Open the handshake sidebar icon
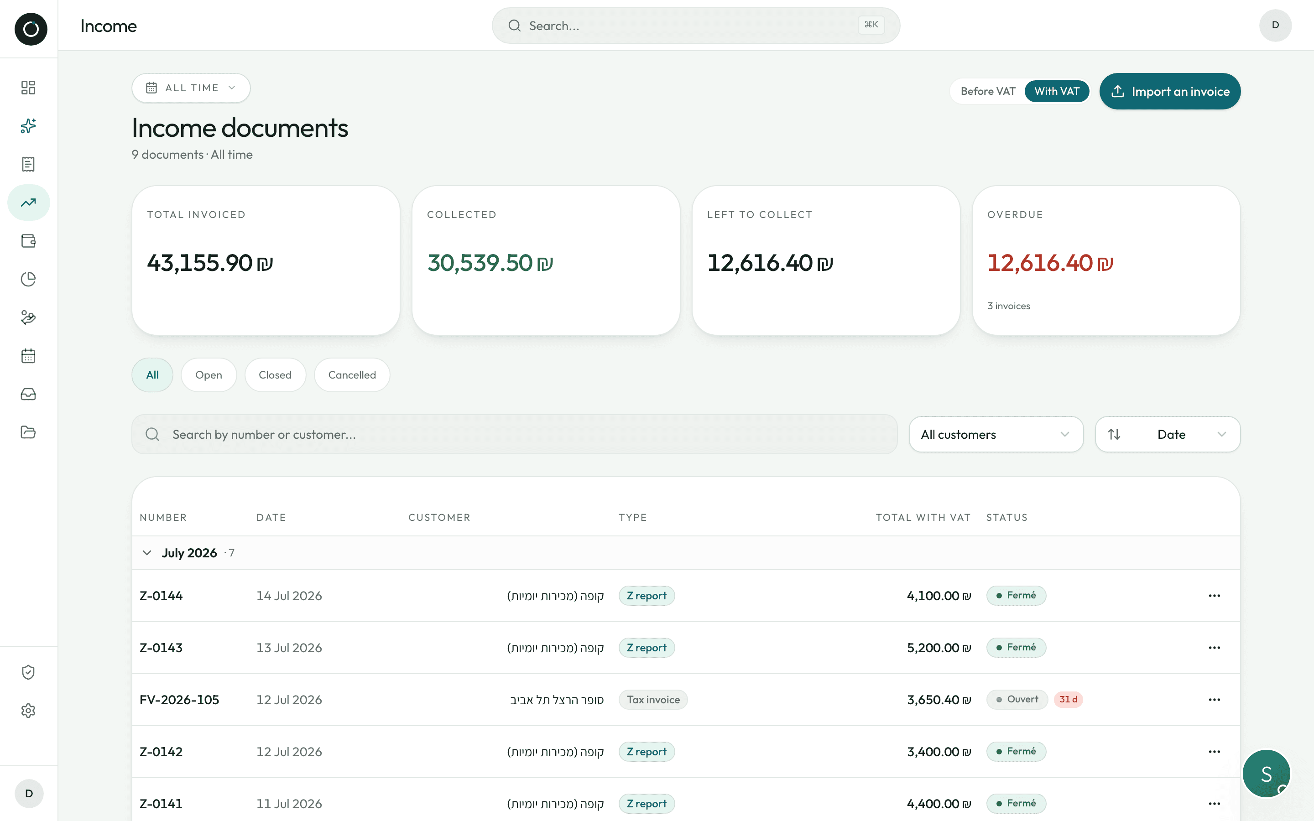 click(x=28, y=317)
